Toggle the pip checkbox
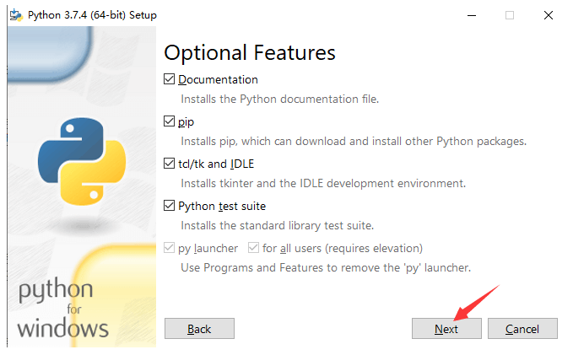 (x=170, y=121)
